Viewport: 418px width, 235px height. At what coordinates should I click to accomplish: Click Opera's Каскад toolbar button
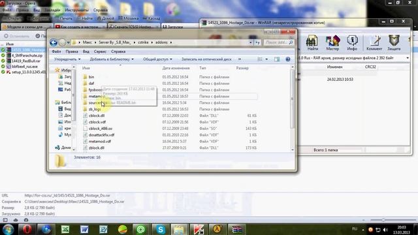coord(152,18)
